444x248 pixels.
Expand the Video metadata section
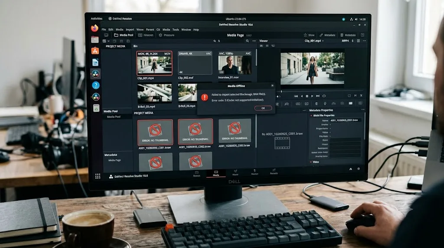coord(311,162)
